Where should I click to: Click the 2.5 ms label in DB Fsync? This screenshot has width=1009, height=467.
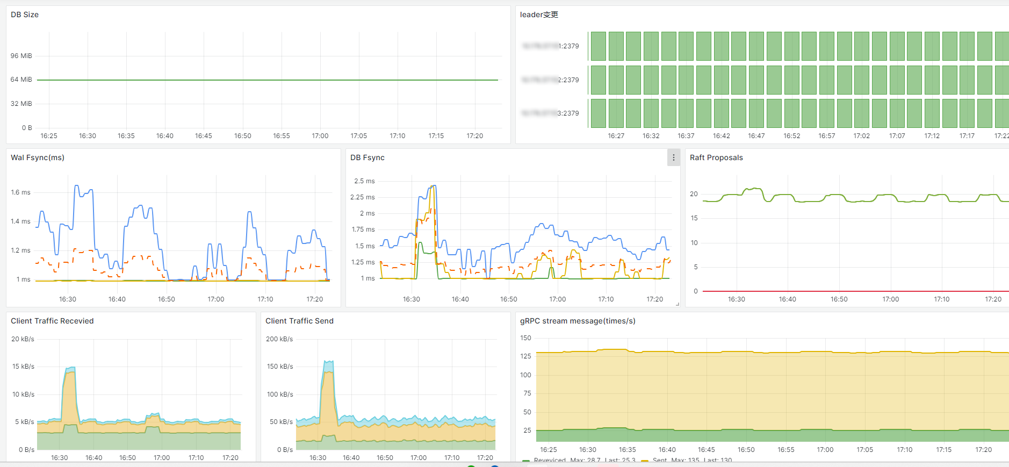(364, 181)
